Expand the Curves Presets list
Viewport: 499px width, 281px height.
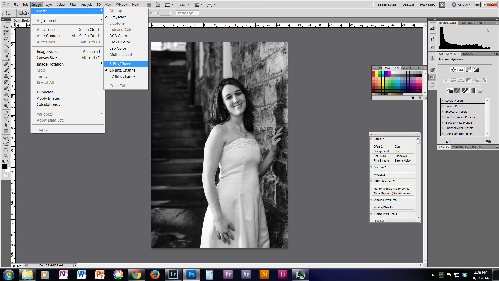point(442,106)
